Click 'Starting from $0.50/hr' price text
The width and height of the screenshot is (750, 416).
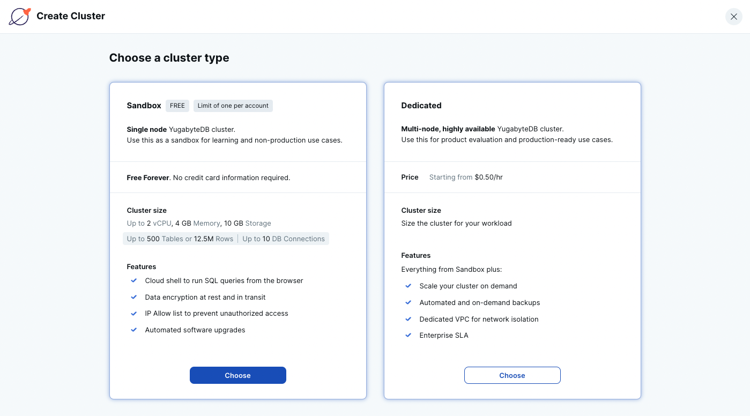click(x=466, y=177)
